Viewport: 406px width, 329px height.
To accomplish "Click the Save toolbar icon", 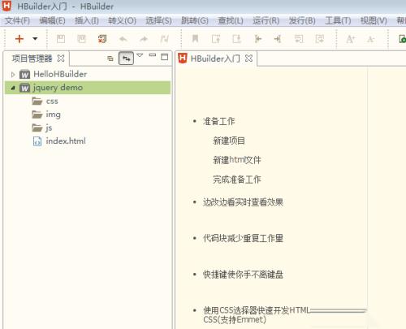I will (x=61, y=39).
